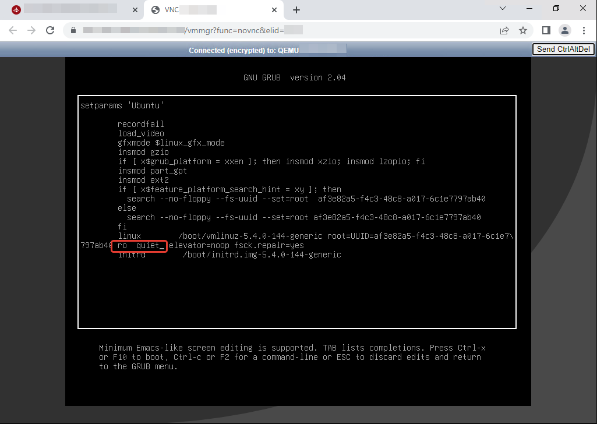Click the recordfail line
This screenshot has width=597, height=424.
141,124
